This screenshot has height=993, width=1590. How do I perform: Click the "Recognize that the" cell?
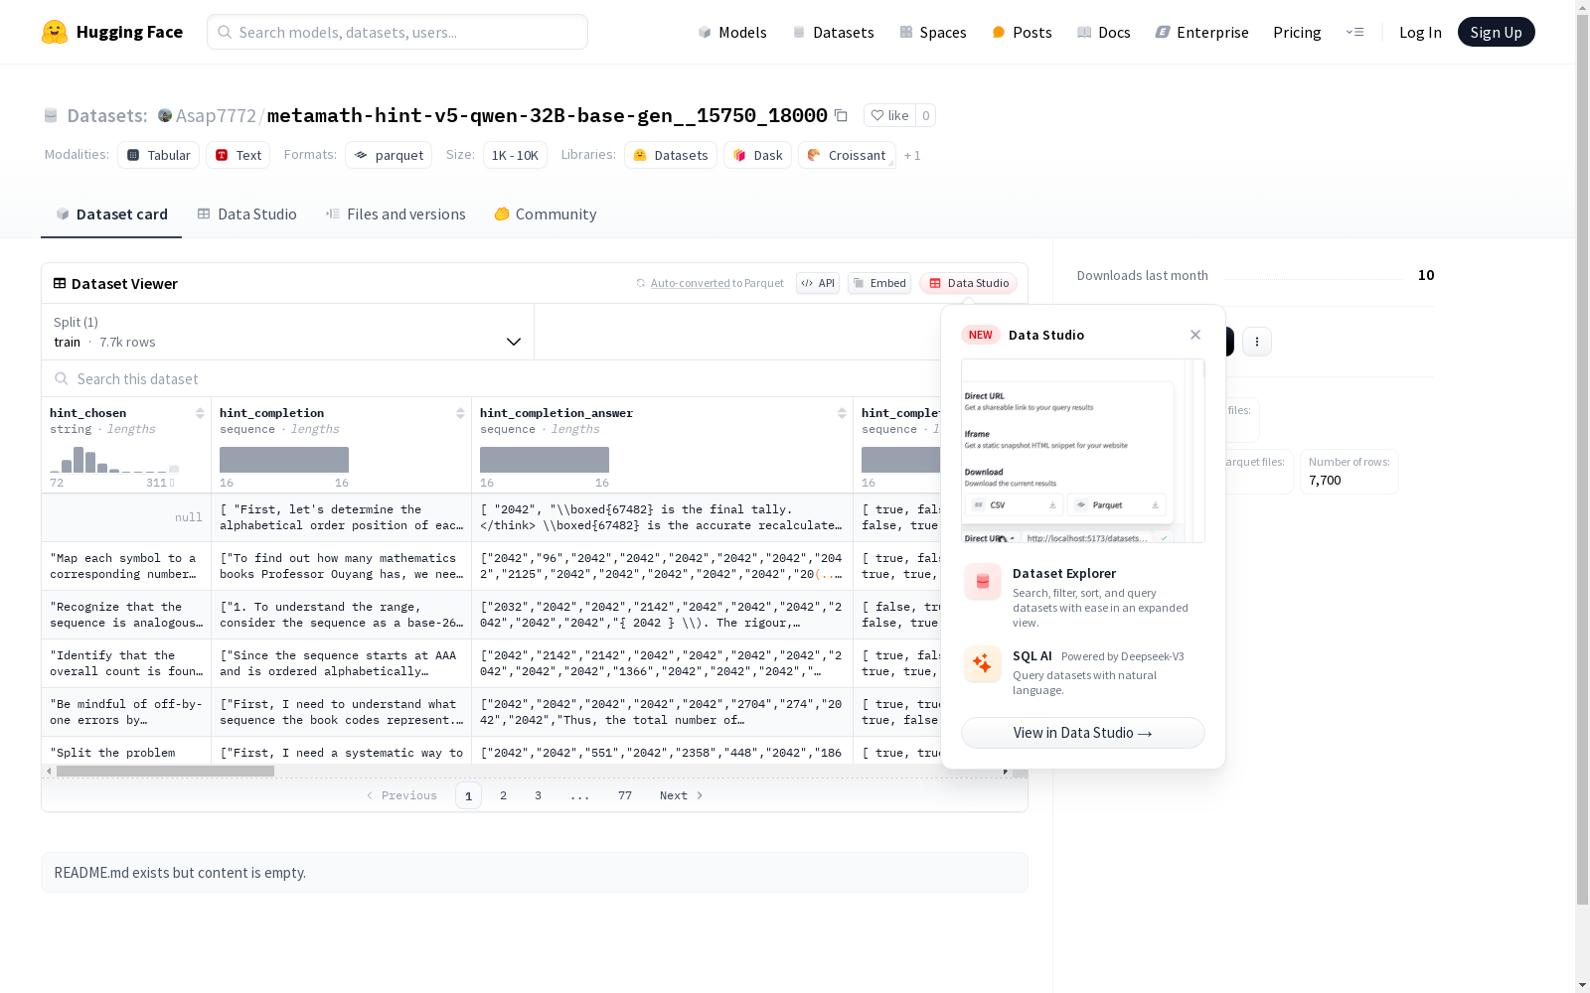[x=126, y=615]
